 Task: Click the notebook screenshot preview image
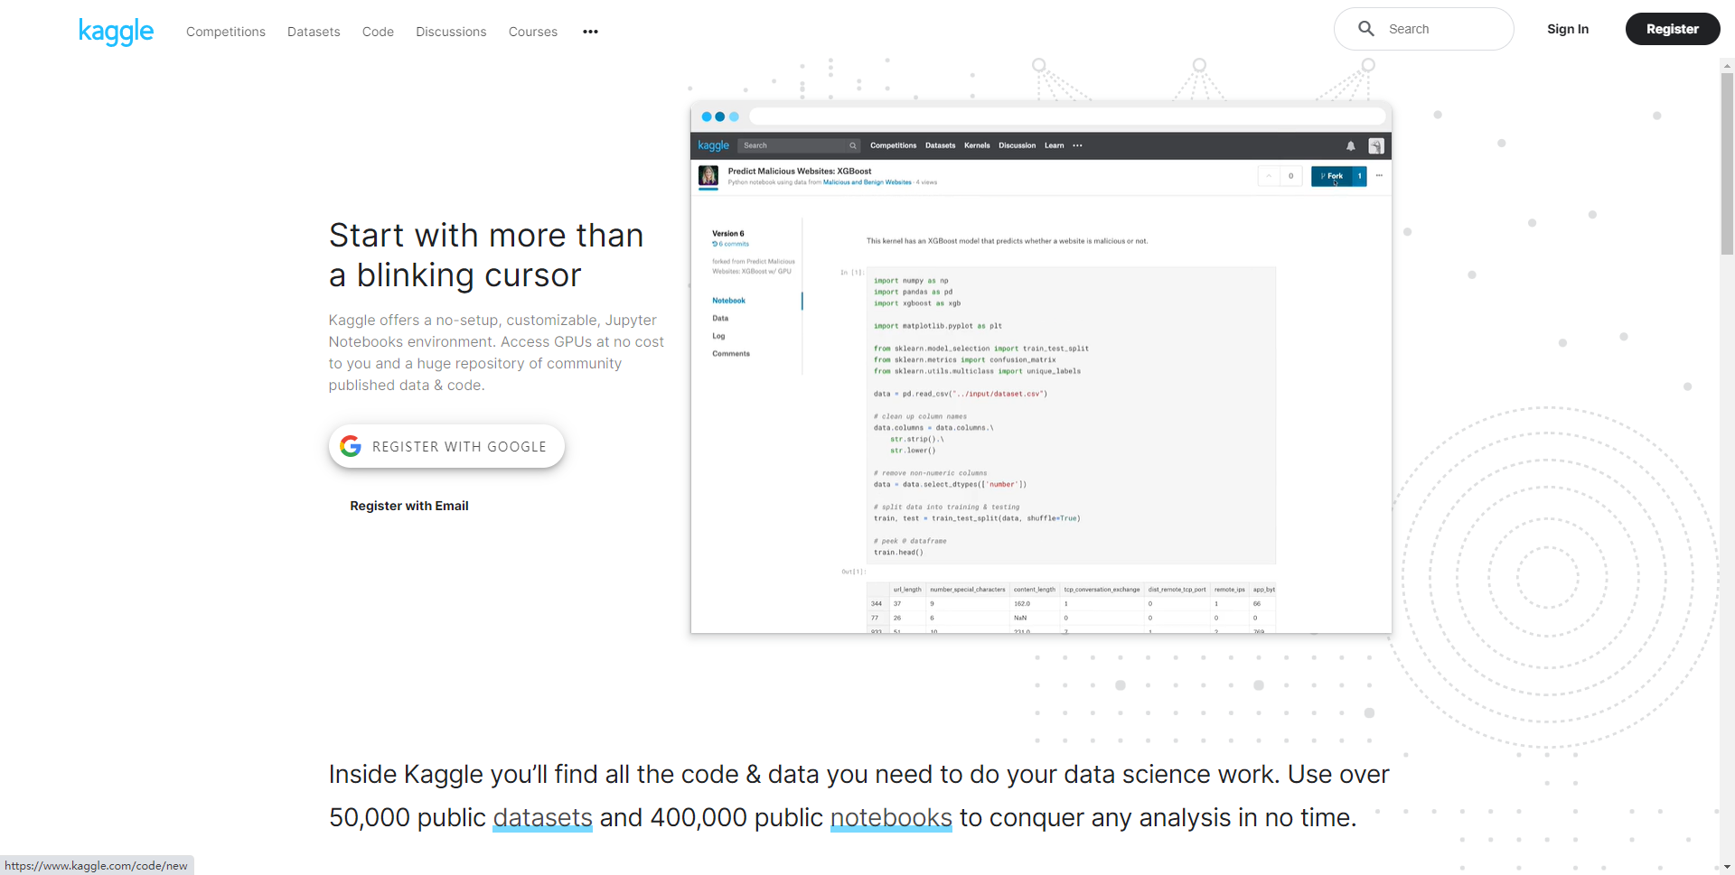point(1041,368)
